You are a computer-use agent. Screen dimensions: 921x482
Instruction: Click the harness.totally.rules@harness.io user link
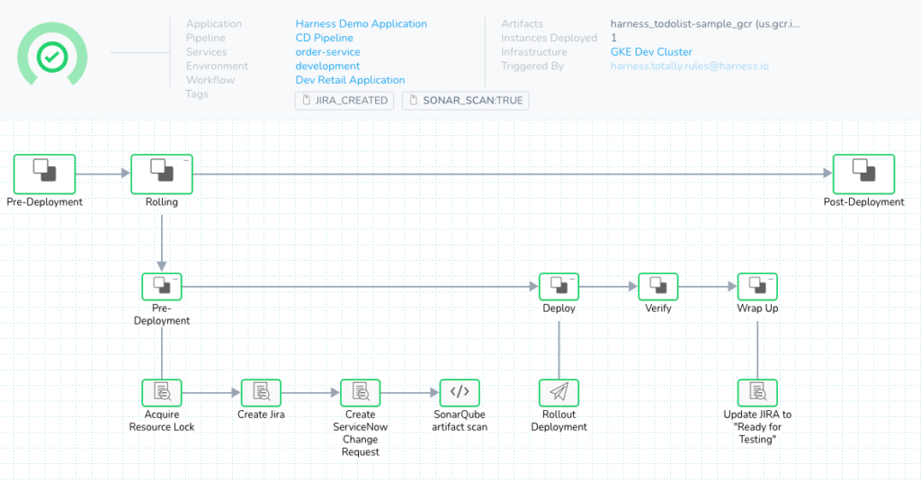coord(689,66)
